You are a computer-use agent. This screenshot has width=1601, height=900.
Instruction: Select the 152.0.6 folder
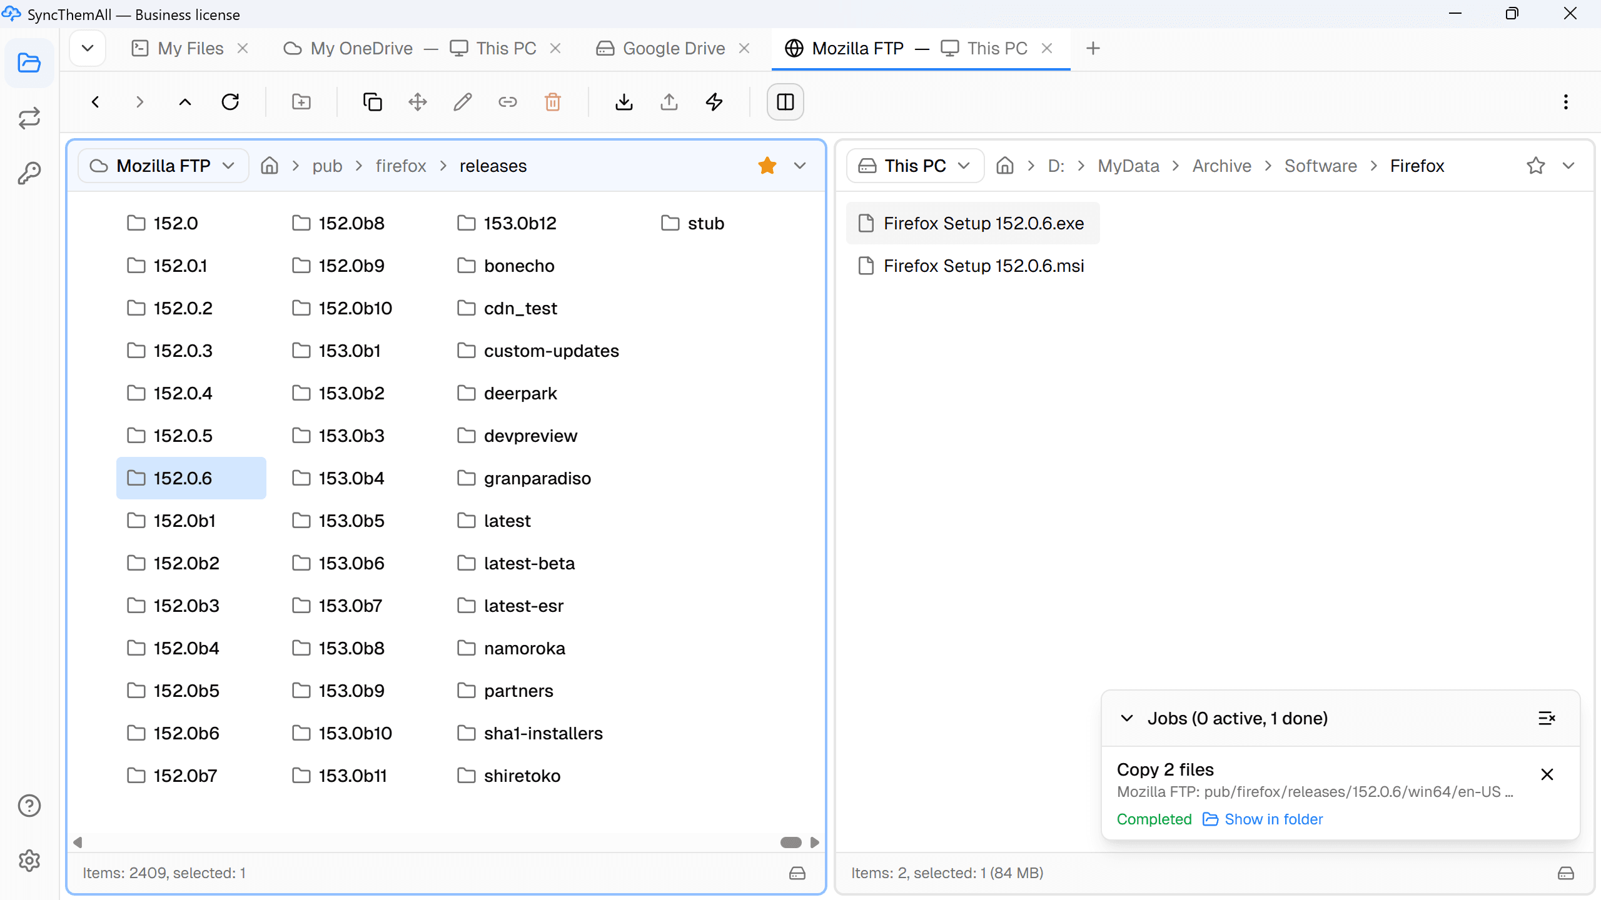191,478
